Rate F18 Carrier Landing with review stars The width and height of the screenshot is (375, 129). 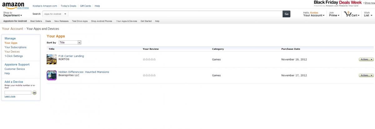pos(149,59)
